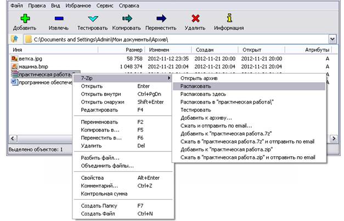Viewport: 344px width, 221px height.
Task: Choose Открыть снаружи
Action: tap(123, 102)
